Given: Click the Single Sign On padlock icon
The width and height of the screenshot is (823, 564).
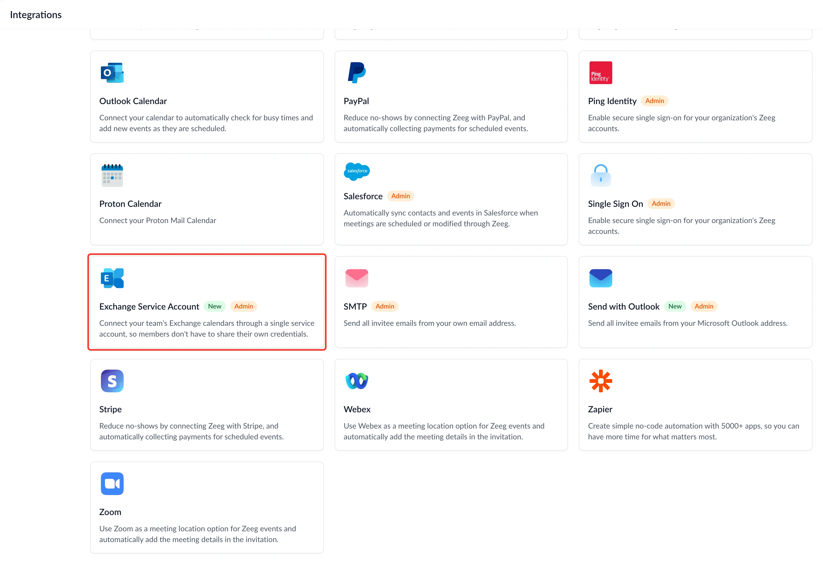Looking at the screenshot, I should (601, 175).
